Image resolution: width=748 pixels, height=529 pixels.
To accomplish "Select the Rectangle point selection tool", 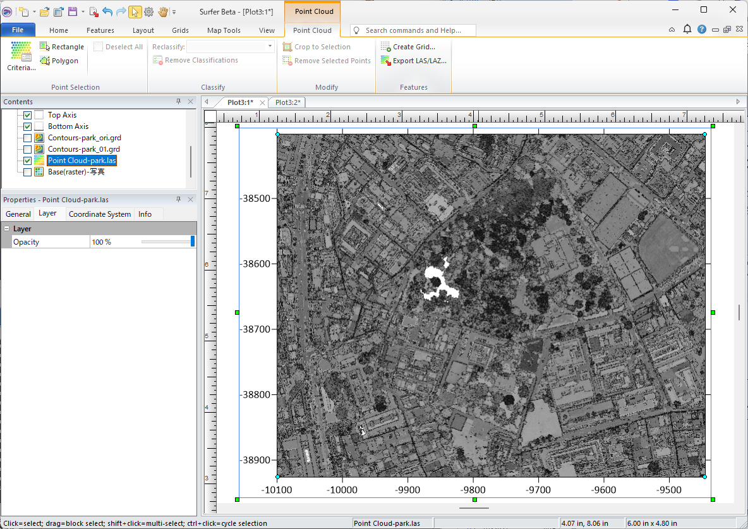I will [61, 47].
